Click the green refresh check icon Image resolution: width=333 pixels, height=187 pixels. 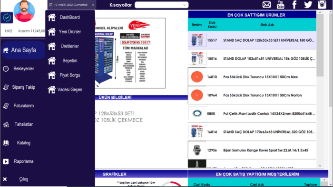click(7, 18)
